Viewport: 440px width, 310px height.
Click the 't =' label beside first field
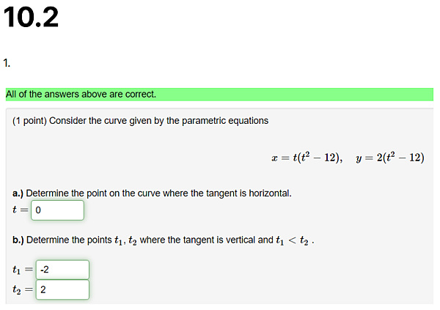point(21,210)
